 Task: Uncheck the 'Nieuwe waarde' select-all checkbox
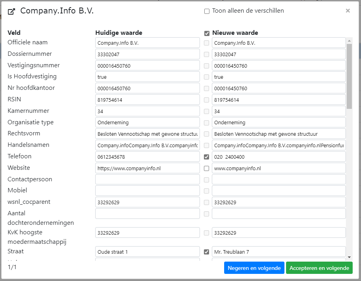pyautogui.click(x=207, y=33)
